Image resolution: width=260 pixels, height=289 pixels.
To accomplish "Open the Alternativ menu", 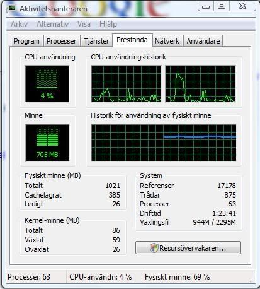I will click(53, 24).
